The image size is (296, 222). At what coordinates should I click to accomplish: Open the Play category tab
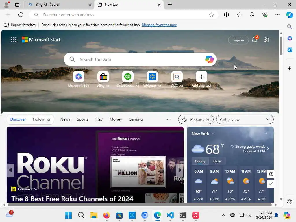pyautogui.click(x=99, y=119)
